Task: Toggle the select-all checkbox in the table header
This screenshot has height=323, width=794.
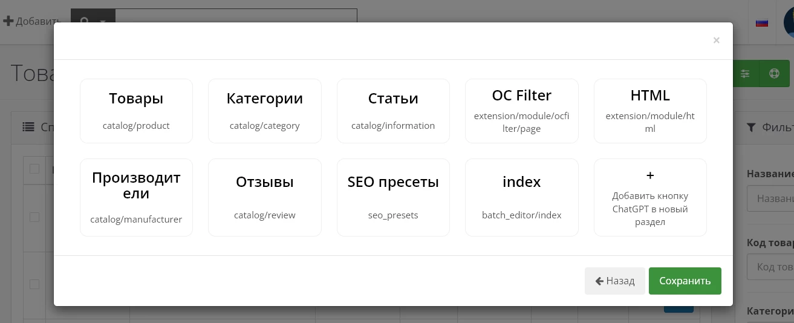Action: [34, 169]
